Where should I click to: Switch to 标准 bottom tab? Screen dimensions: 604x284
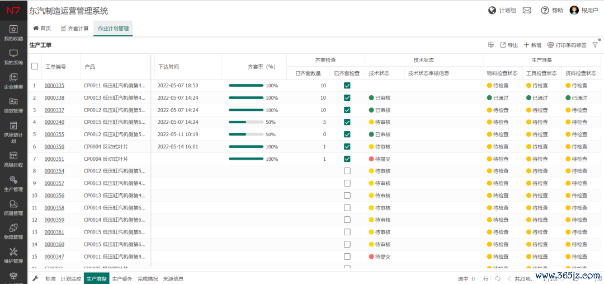(50, 278)
